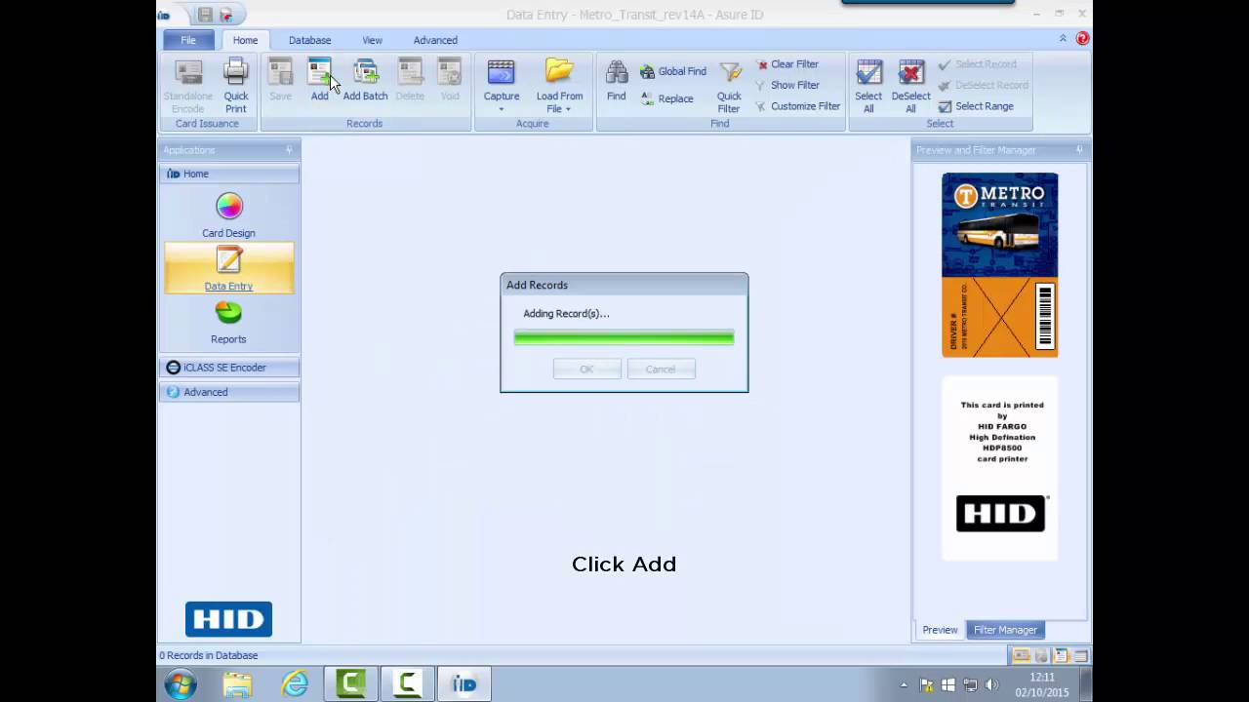Switch to the Filter Manager tab
The height and width of the screenshot is (702, 1249).
pos(1005,630)
